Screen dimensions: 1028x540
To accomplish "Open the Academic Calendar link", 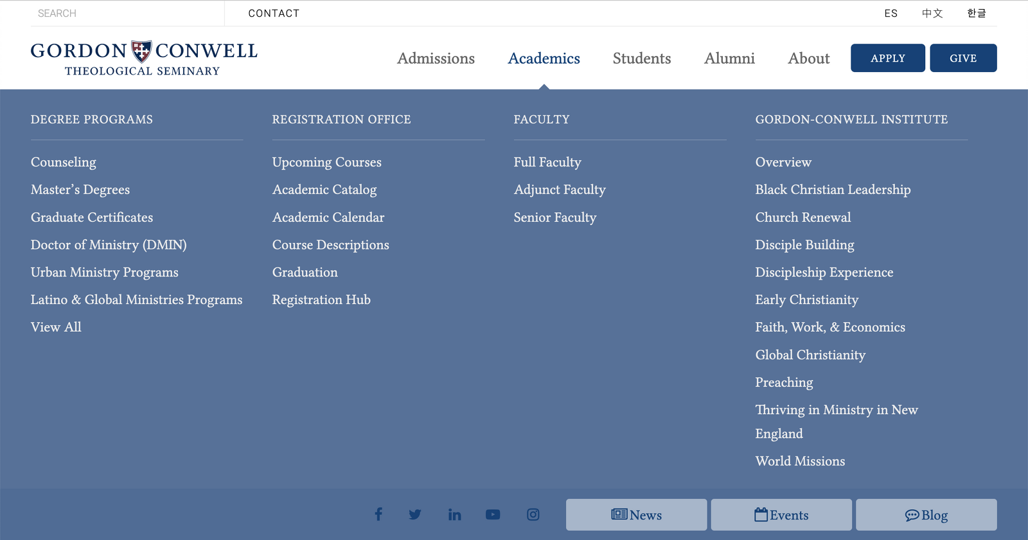I will tap(328, 217).
